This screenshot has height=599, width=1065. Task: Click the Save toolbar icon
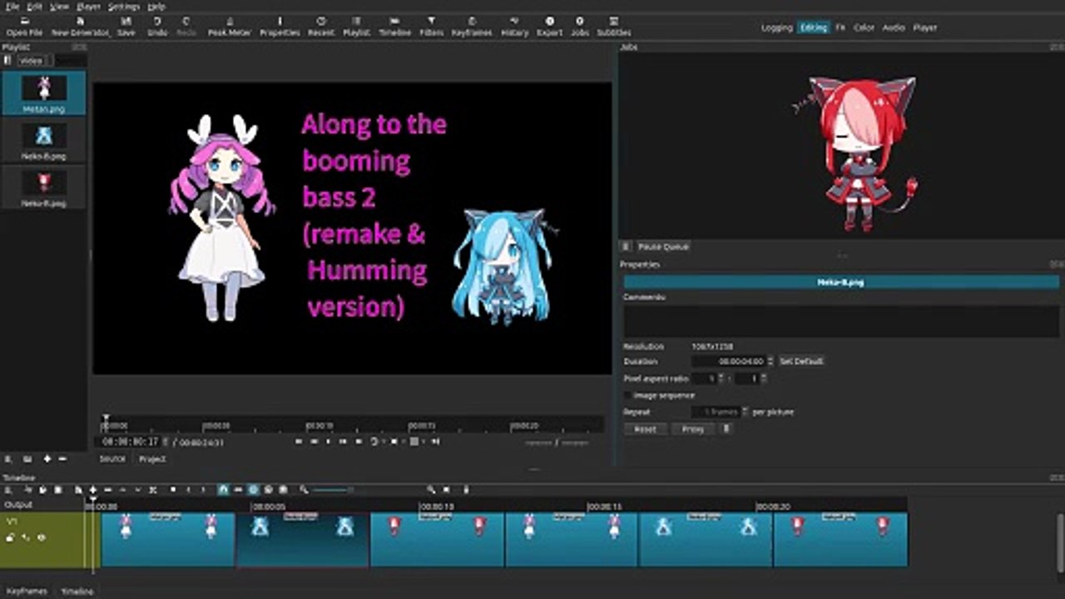click(x=126, y=27)
